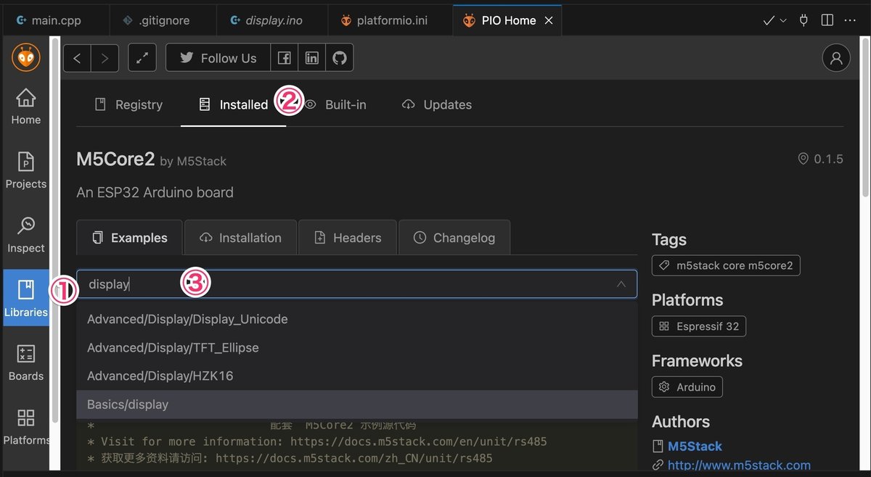Image resolution: width=871 pixels, height=477 pixels.
Task: Click the 'by M5Stack' author text
Action: [x=193, y=161]
